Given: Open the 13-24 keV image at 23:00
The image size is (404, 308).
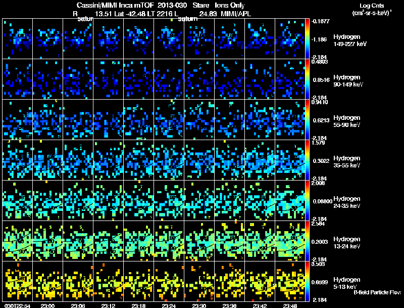Looking at the screenshot, I should [x=47, y=241].
